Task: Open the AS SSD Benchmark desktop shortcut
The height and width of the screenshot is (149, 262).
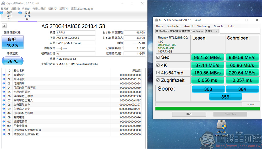Action: (222, 128)
